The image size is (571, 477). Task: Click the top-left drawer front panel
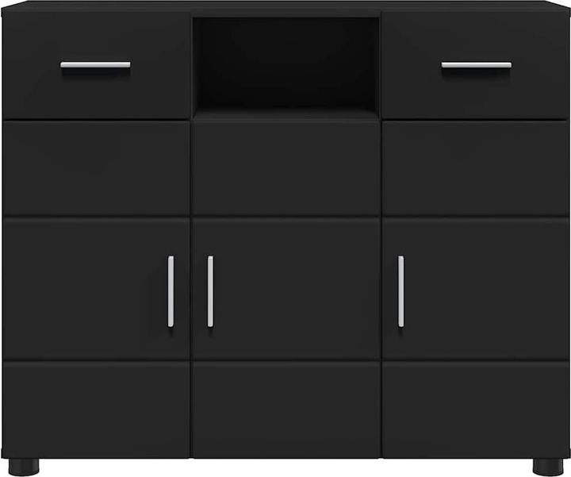tap(97, 66)
